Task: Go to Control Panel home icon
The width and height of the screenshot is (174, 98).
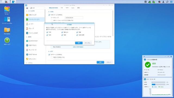Action: coord(27,8)
